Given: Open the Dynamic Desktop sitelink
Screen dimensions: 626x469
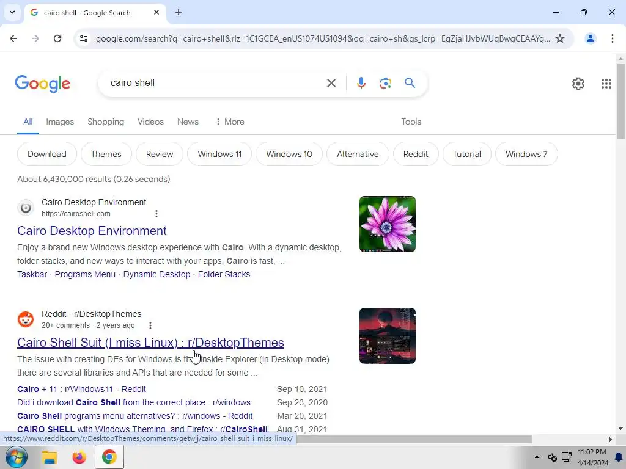Looking at the screenshot, I should (x=156, y=274).
